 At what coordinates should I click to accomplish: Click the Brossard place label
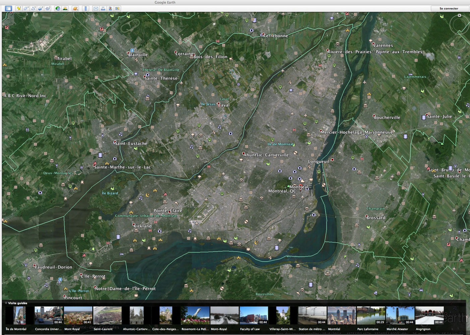click(x=376, y=217)
